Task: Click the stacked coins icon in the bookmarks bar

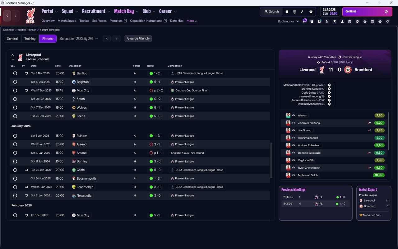Action: (x=350, y=21)
